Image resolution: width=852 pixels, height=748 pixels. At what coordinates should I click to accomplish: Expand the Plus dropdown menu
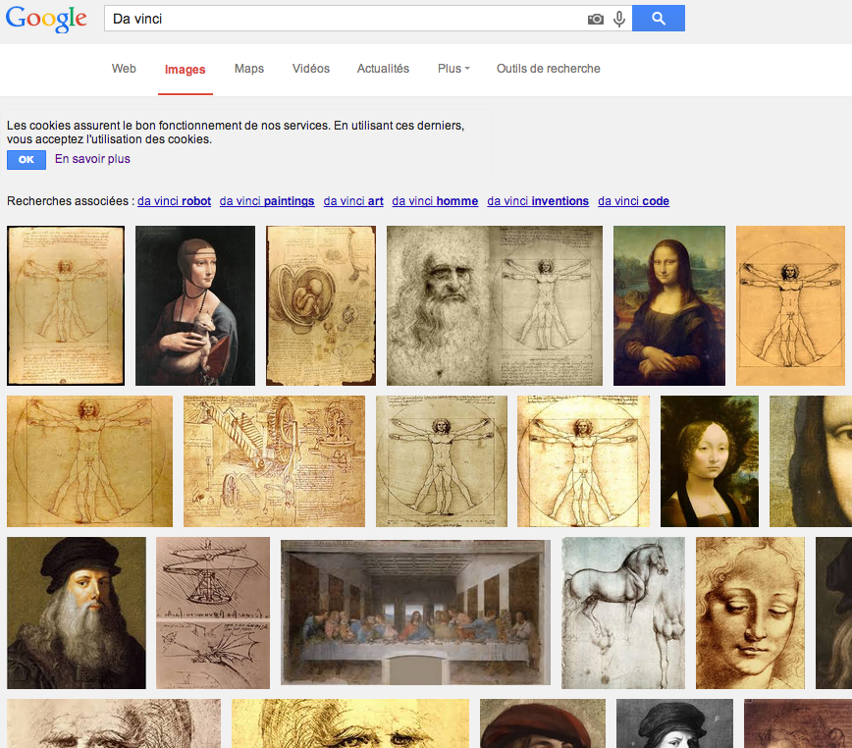(453, 69)
